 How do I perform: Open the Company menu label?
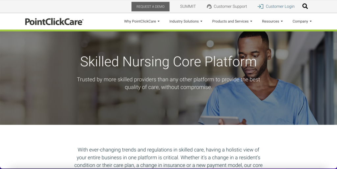point(300,21)
